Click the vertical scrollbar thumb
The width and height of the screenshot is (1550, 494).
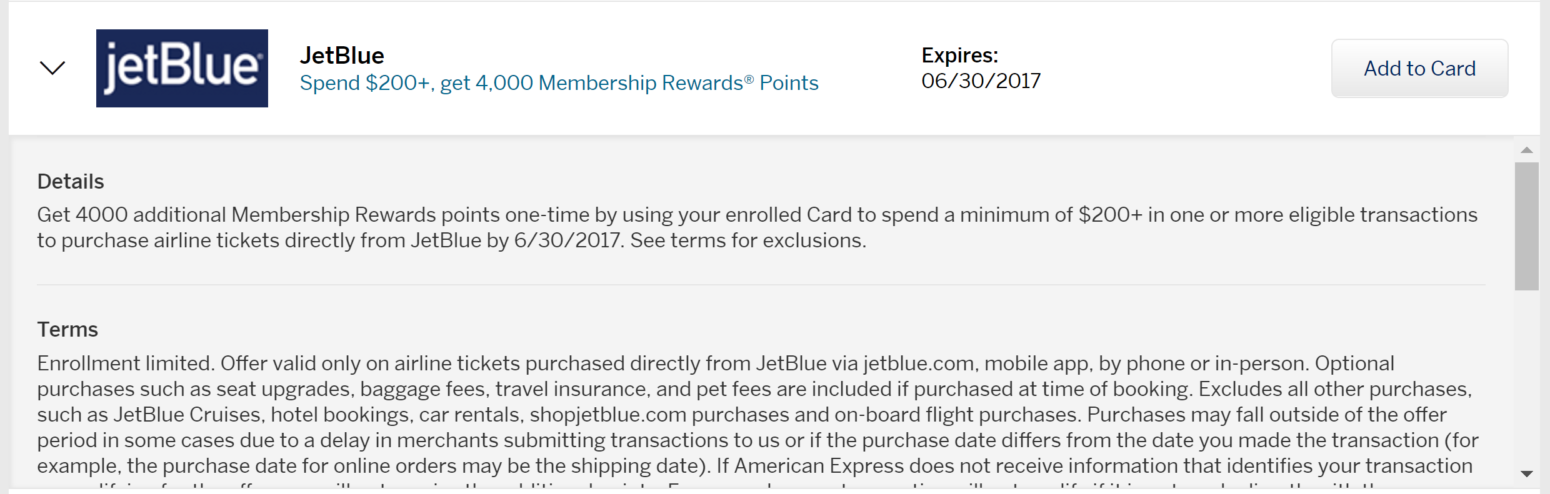pos(1526,226)
